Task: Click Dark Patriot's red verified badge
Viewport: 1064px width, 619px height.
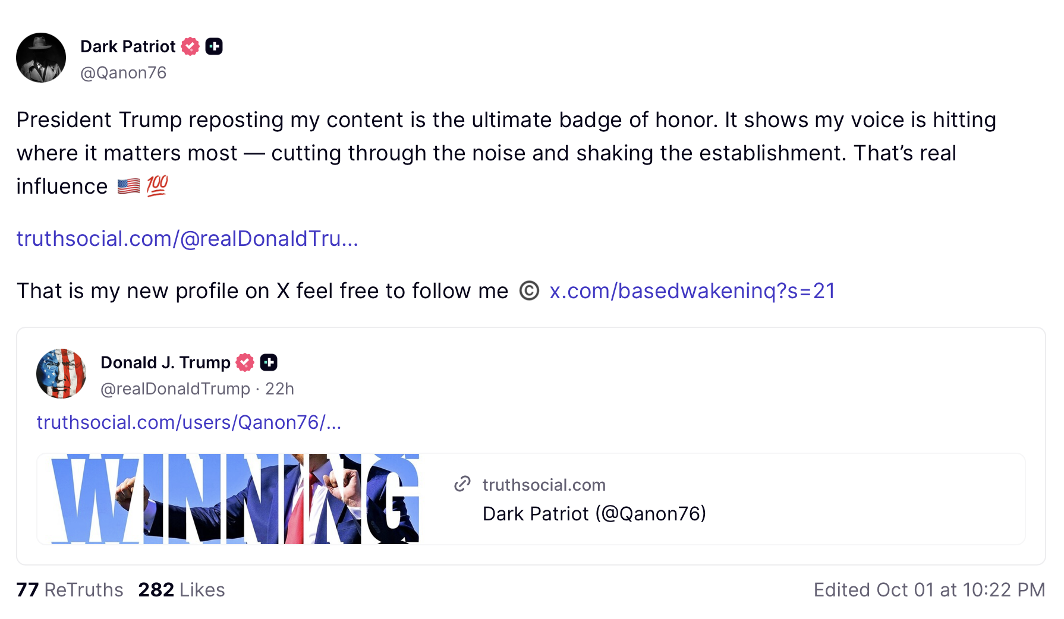Action: tap(190, 46)
